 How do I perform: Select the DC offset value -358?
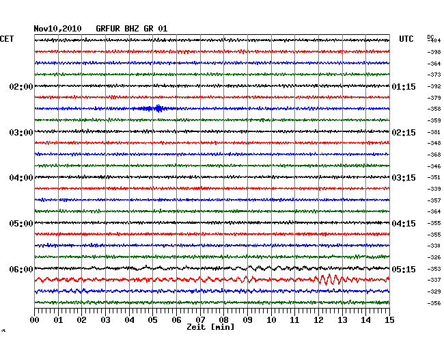coord(434,109)
